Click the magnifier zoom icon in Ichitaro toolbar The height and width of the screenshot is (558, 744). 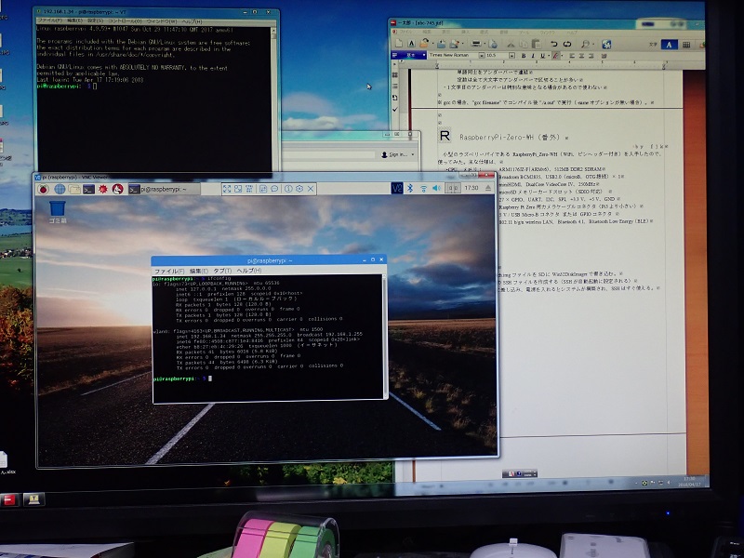click(x=585, y=44)
